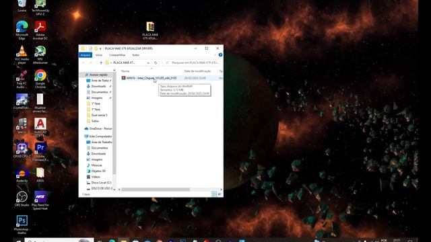The image size is (431, 242).
Task: Expand the ribbon with the chevron beside Help
Action: (215, 55)
